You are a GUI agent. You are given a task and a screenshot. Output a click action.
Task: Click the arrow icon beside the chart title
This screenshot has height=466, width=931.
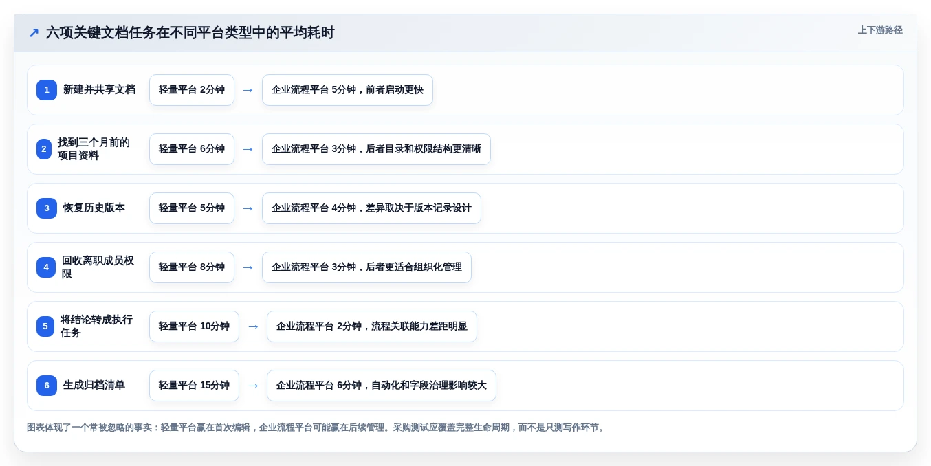point(34,32)
